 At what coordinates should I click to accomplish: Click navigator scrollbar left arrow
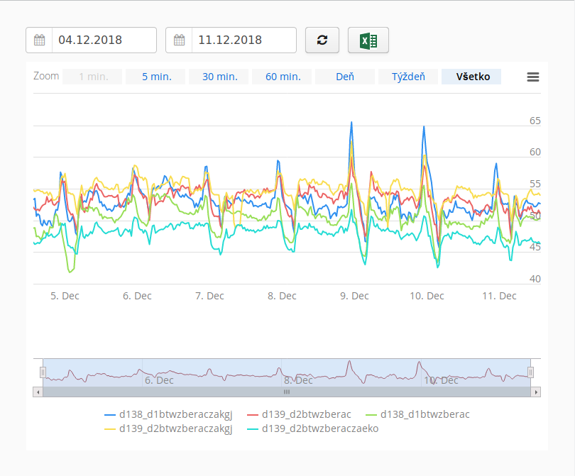(x=38, y=392)
